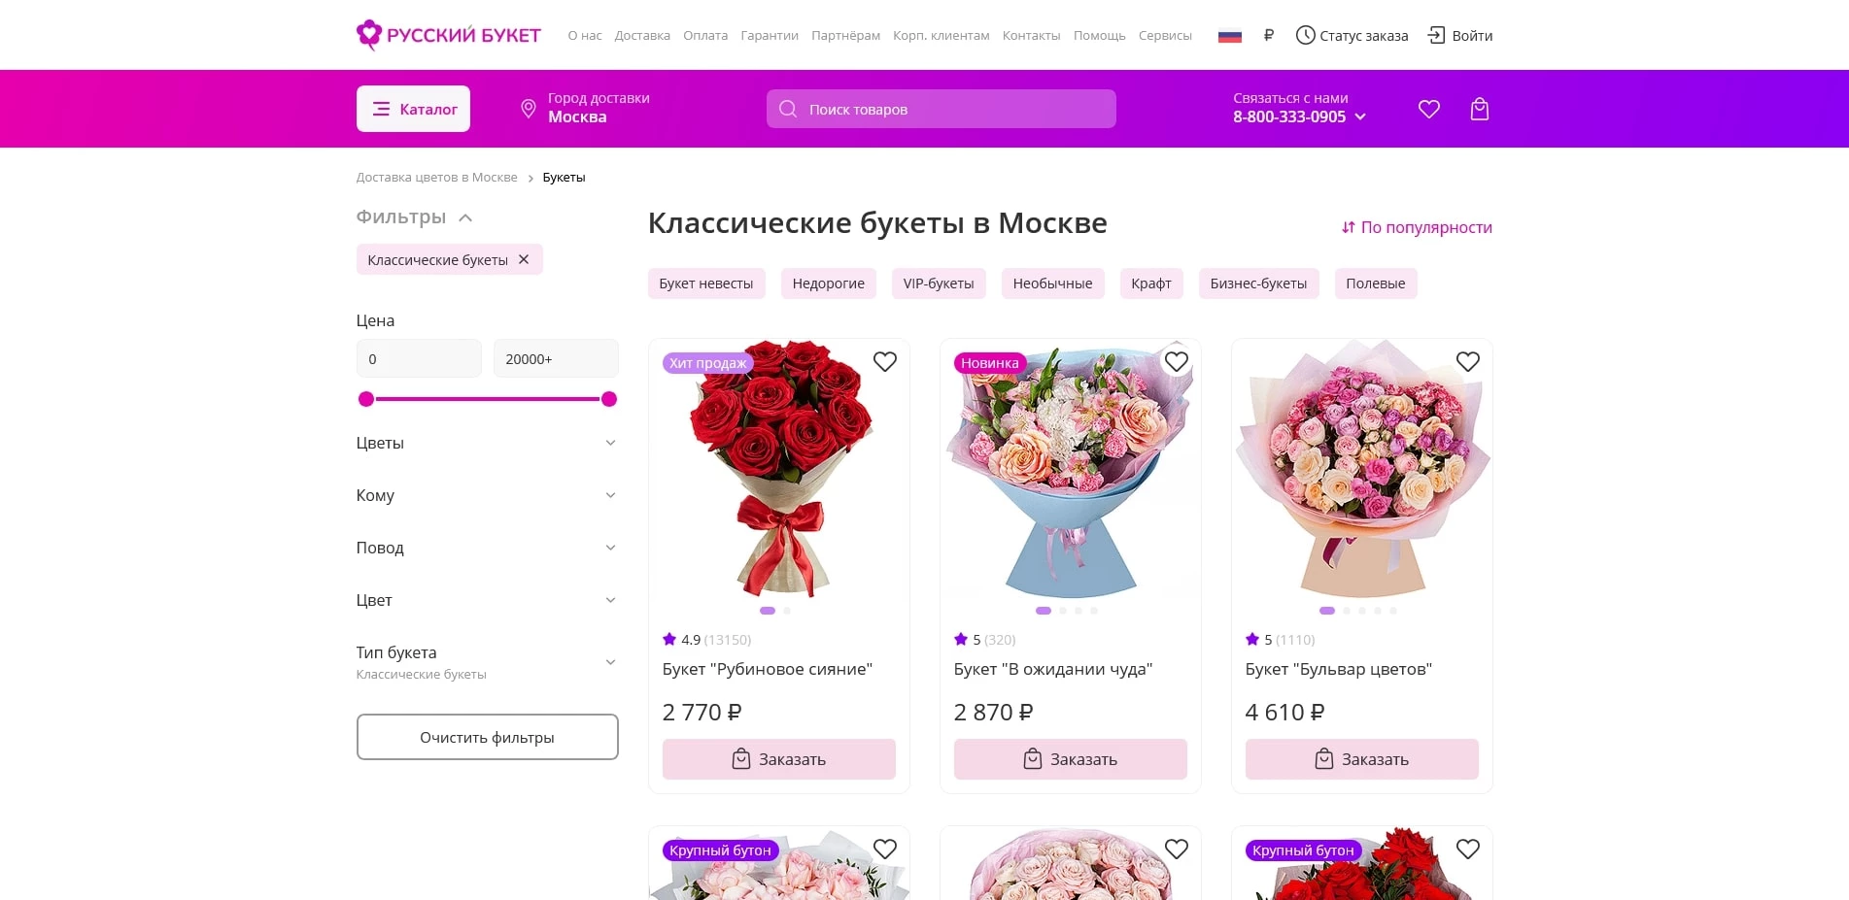
Task: Add Букет Рубиновое сияние to favorites
Action: tap(884, 361)
